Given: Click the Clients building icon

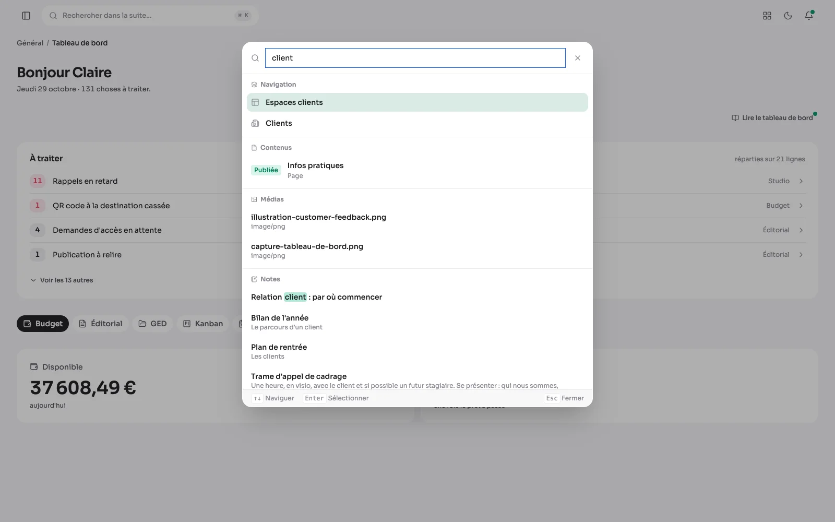Looking at the screenshot, I should point(255,123).
